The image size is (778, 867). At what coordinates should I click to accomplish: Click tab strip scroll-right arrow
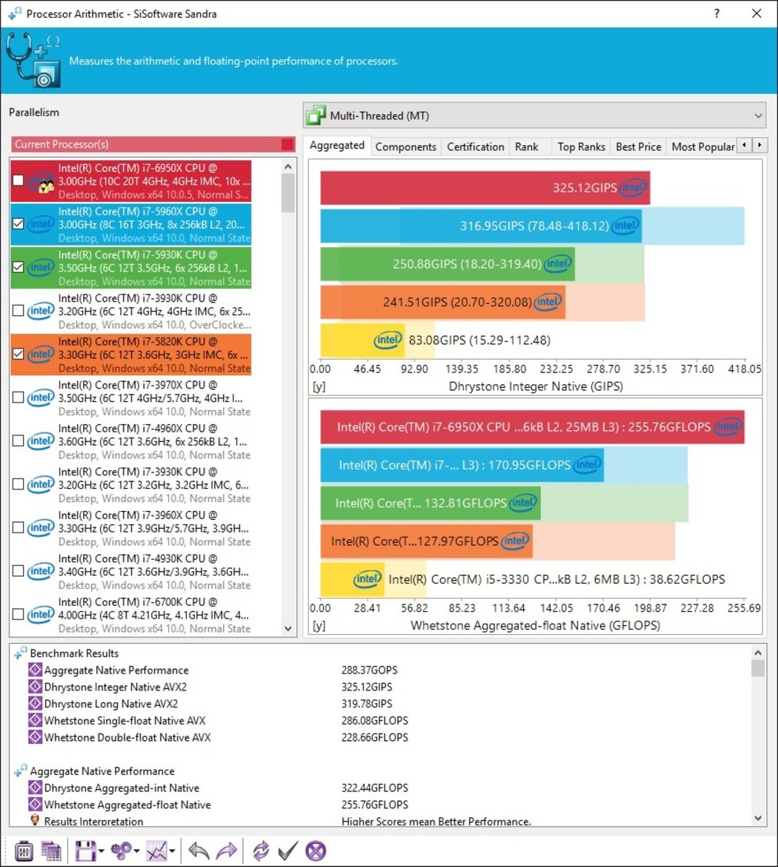759,145
